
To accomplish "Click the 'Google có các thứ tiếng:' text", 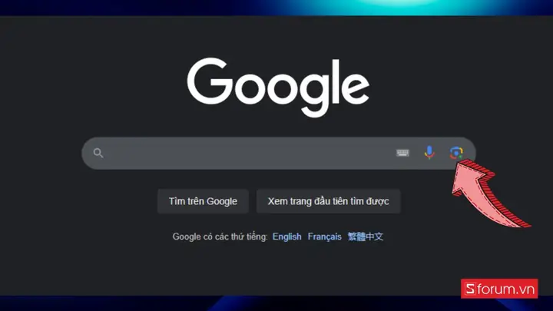I will point(220,237).
